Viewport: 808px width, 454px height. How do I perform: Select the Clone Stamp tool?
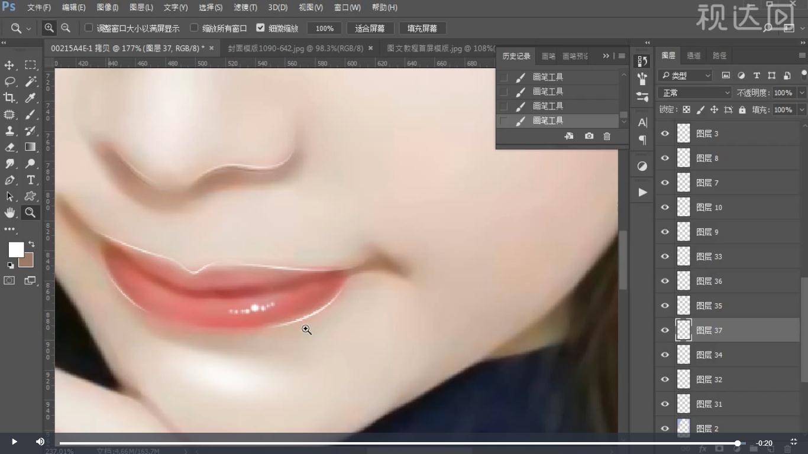[x=9, y=131]
